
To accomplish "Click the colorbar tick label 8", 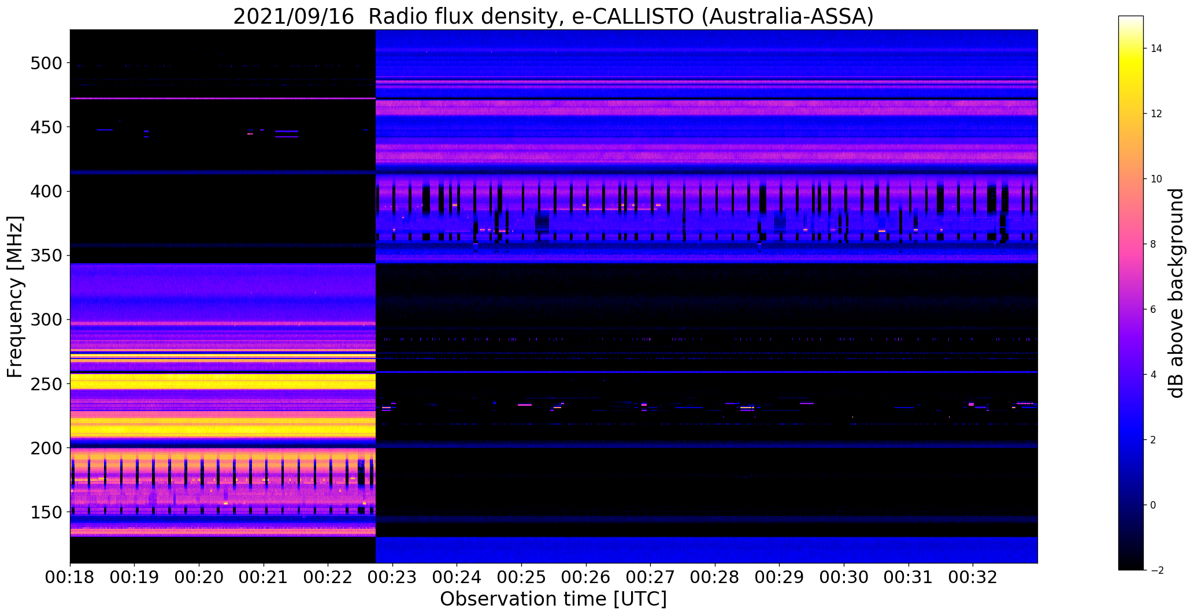I will [1153, 244].
